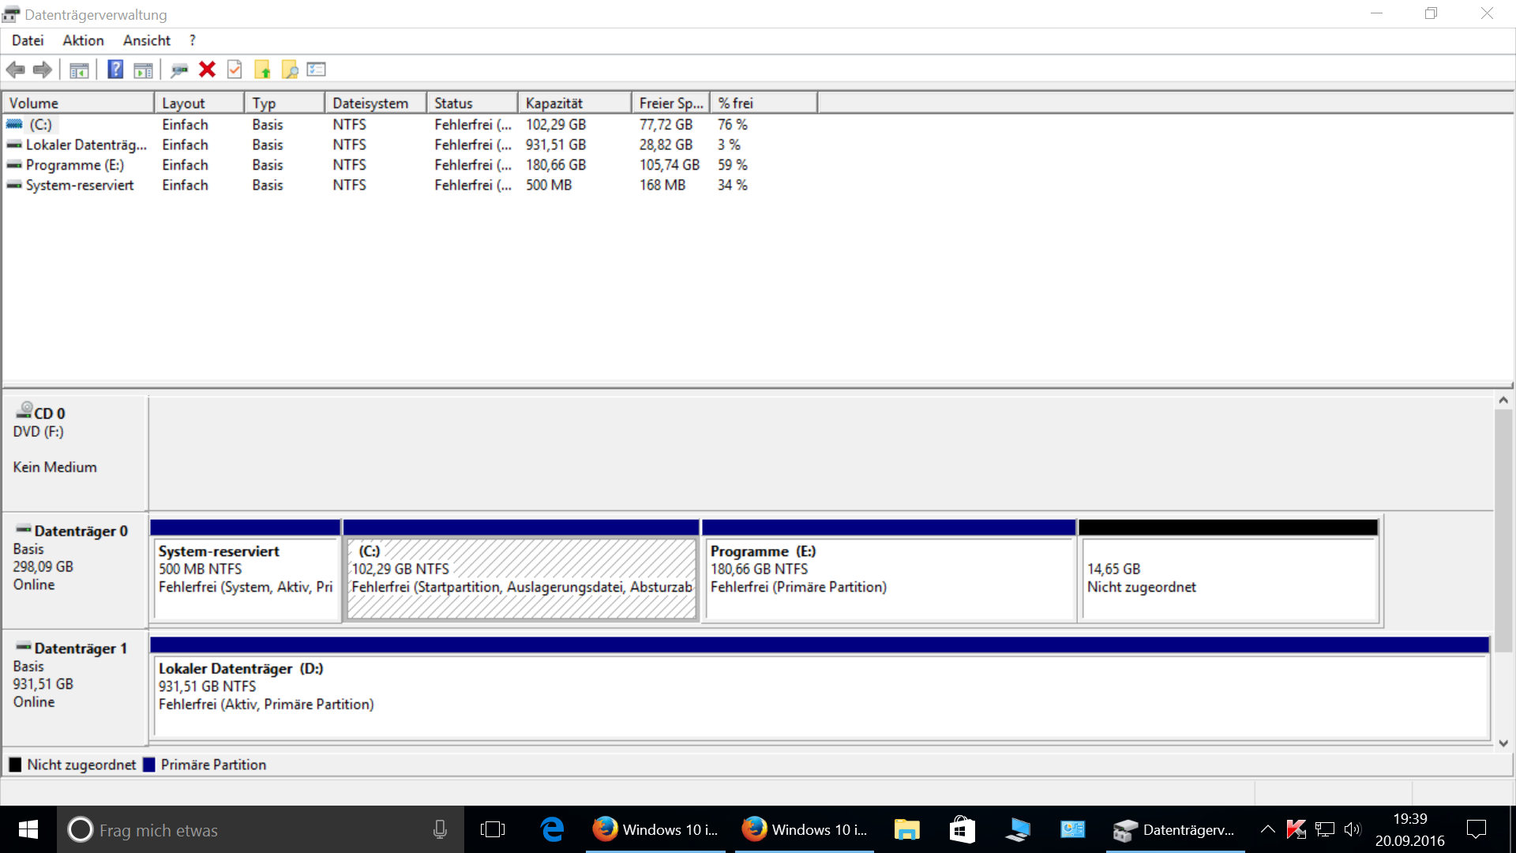
Task: Click the folder with magnifier icon
Action: pyautogui.click(x=290, y=70)
